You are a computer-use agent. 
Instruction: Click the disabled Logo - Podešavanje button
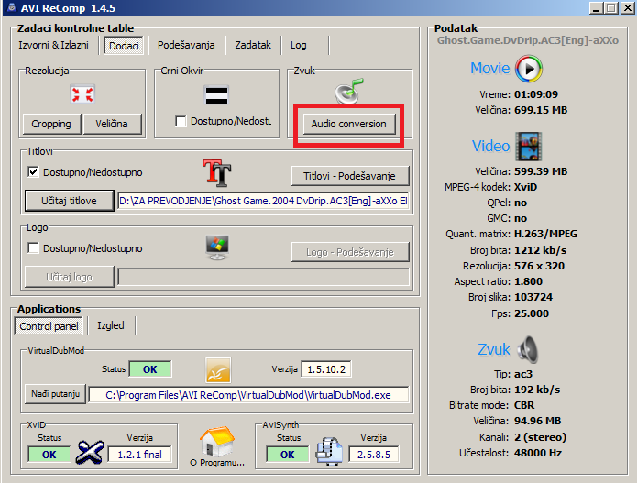(350, 252)
